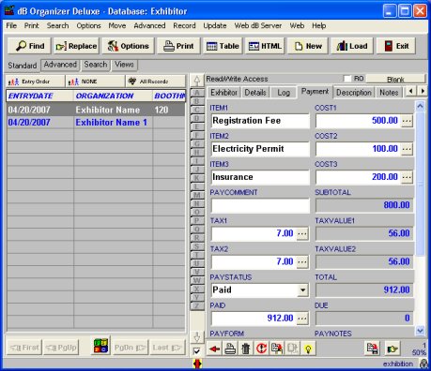Open the COST2 ellipsis button

[407, 149]
